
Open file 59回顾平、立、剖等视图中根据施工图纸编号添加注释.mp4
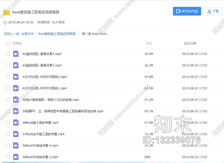(x=63, y=111)
